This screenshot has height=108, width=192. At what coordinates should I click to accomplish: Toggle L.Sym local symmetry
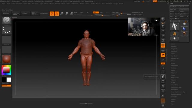pyautogui.click(x=163, y=60)
